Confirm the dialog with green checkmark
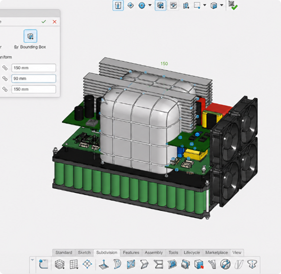 [44, 22]
